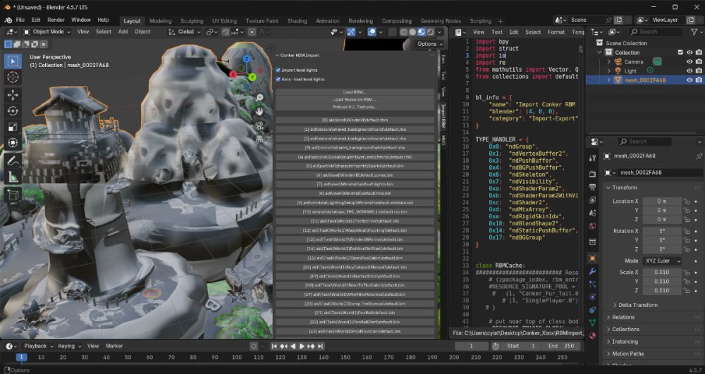Viewport: 705px width, 374px height.
Task: Toggle show gizmos in viewport header
Action: point(351,32)
